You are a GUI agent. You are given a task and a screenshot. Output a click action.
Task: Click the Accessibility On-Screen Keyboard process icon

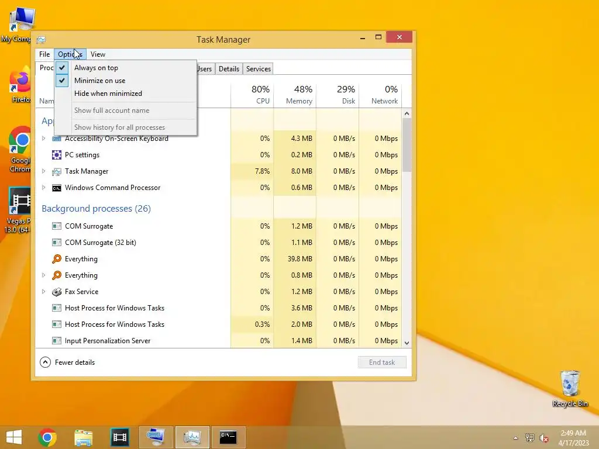[x=57, y=139]
